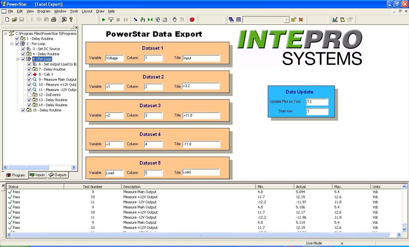
Task: Open the Draw menu
Action: [x=100, y=11]
